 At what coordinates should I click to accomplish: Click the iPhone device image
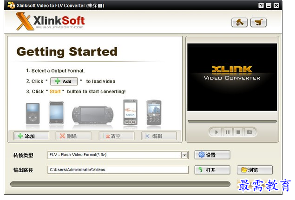click(x=56, y=112)
